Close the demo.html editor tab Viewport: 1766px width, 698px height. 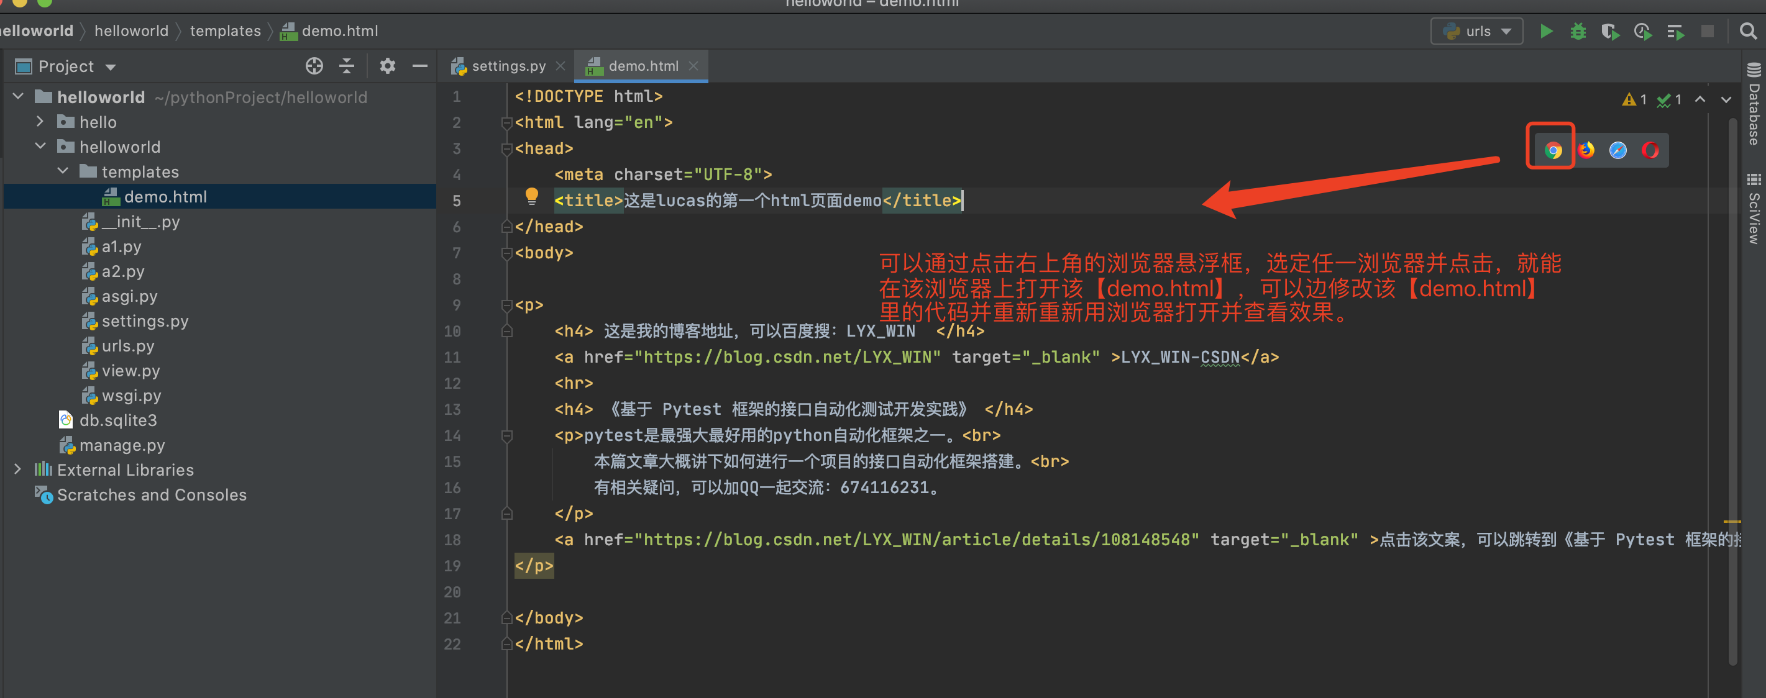tap(693, 66)
